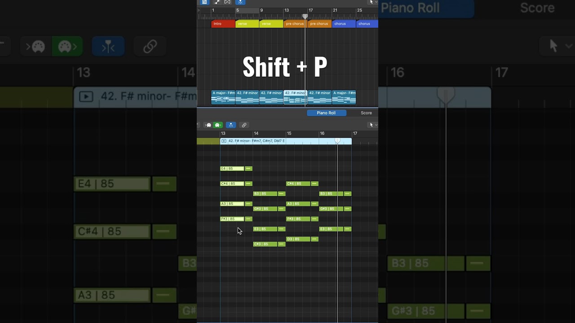Select the D3 | 85 note
Viewport: 575px width, 323px height.
[x=298, y=239]
